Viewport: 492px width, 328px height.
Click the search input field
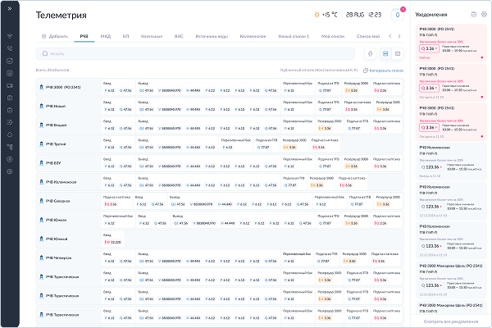tap(195, 53)
